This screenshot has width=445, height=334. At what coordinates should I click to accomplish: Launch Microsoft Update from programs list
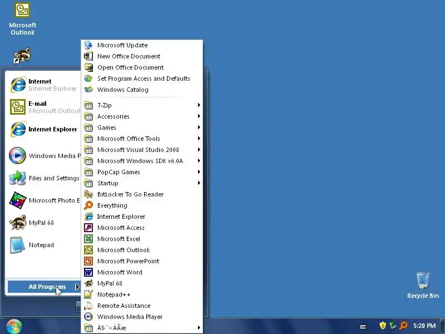[142, 45]
